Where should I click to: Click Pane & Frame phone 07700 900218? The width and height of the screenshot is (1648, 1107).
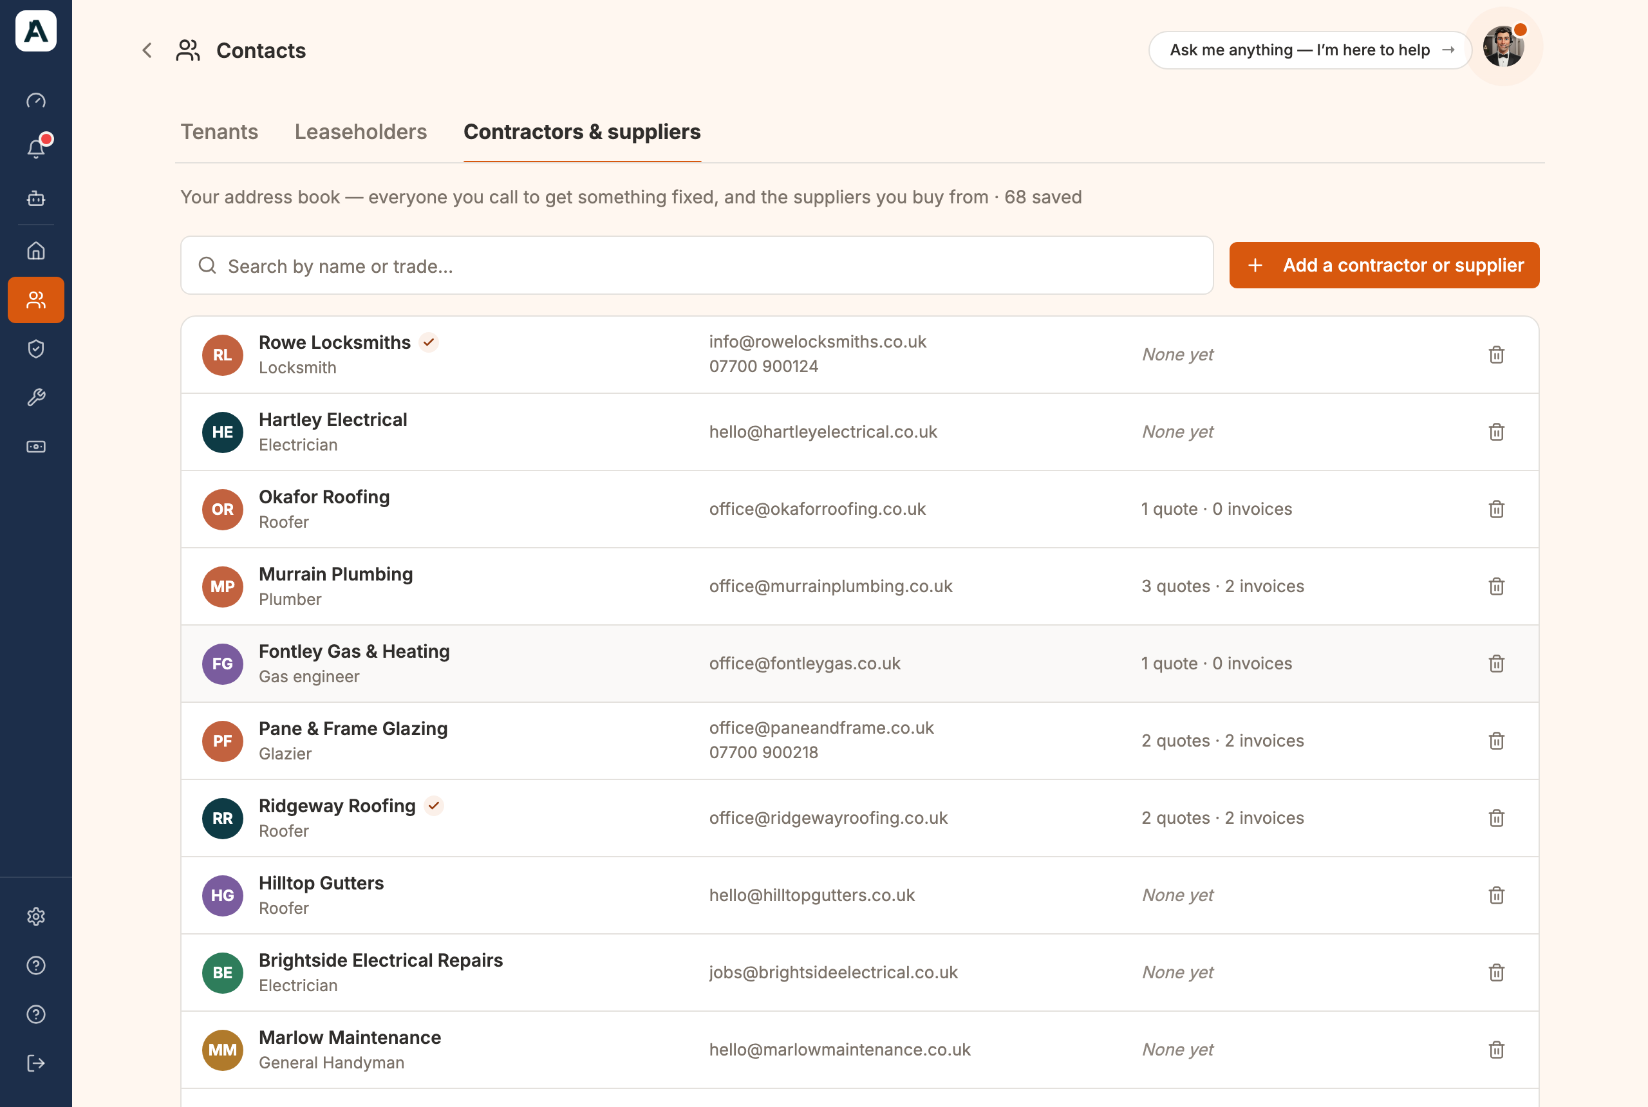(x=763, y=752)
